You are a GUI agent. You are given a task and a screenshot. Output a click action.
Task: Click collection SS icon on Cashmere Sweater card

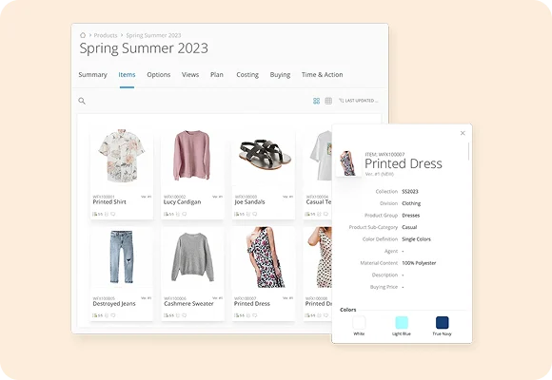(x=168, y=315)
